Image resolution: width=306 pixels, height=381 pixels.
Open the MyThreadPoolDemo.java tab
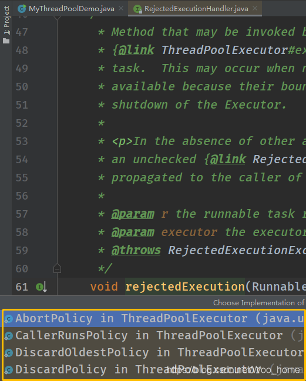click(71, 9)
